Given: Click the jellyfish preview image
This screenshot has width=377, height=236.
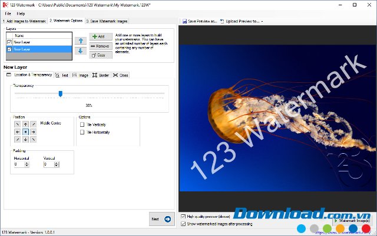Looking at the screenshot, I should pyautogui.click(x=277, y=118).
